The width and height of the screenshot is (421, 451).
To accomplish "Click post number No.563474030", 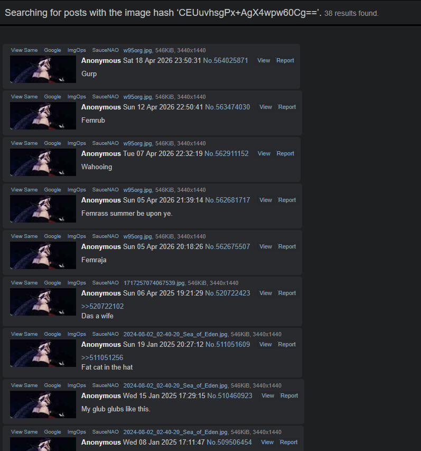I will point(228,107).
